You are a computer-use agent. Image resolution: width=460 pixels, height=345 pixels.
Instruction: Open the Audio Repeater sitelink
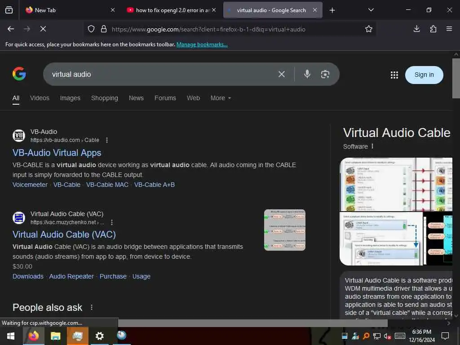click(71, 276)
